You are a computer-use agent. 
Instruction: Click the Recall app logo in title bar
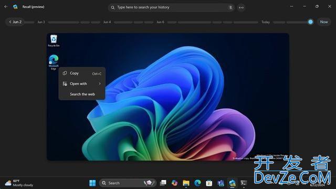(x=15, y=7)
